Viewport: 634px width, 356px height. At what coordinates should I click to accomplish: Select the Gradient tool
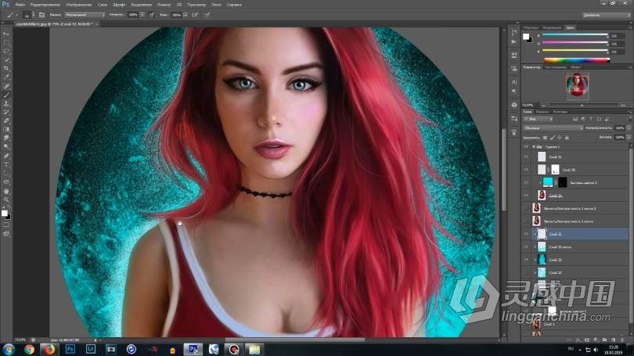pos(6,130)
